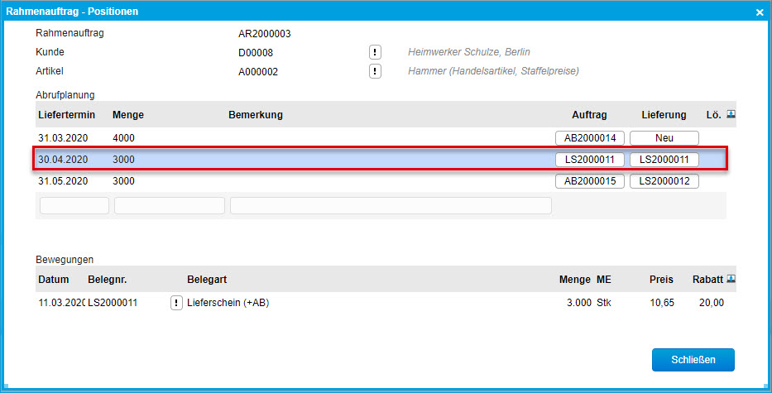Screen dimensions: 772x393
Task: Click the quantity 4000 cell
Action: pos(123,138)
